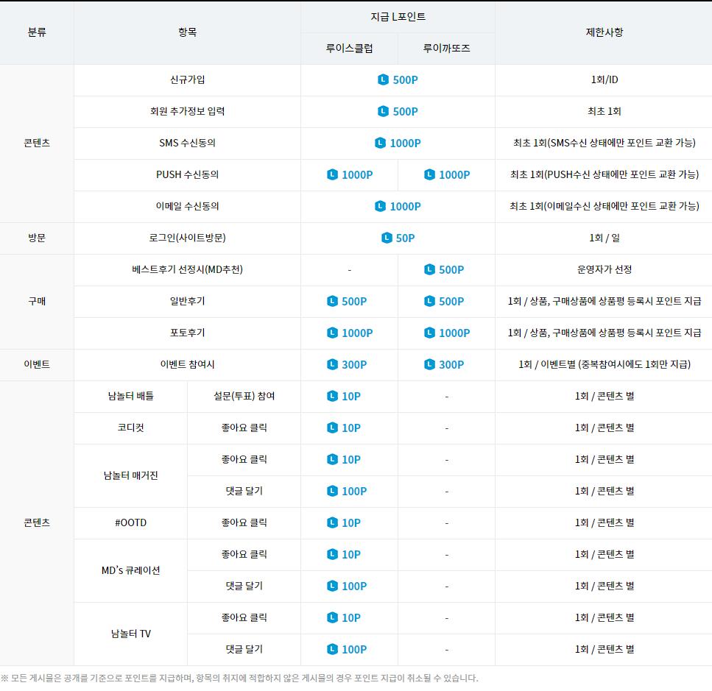Click the L icon in the 코디컷 row
The image size is (712, 691).
pyautogui.click(x=332, y=428)
